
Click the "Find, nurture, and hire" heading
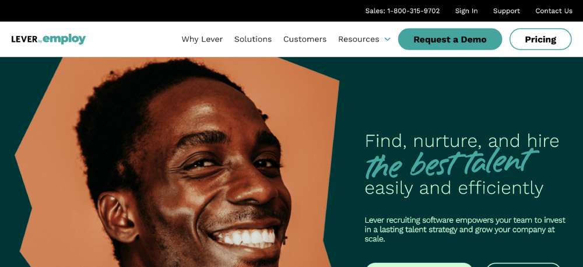coord(462,141)
